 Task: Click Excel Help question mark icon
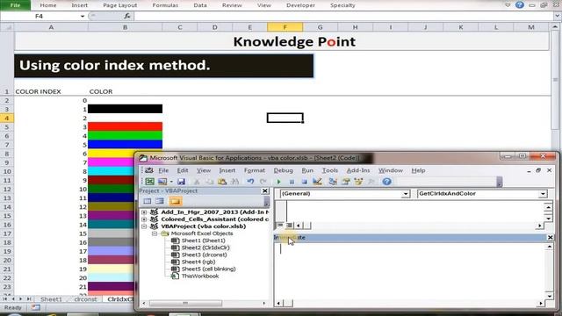pos(519,5)
